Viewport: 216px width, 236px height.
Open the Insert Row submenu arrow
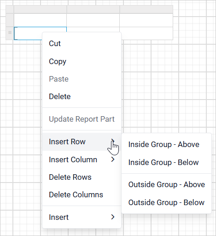click(113, 141)
